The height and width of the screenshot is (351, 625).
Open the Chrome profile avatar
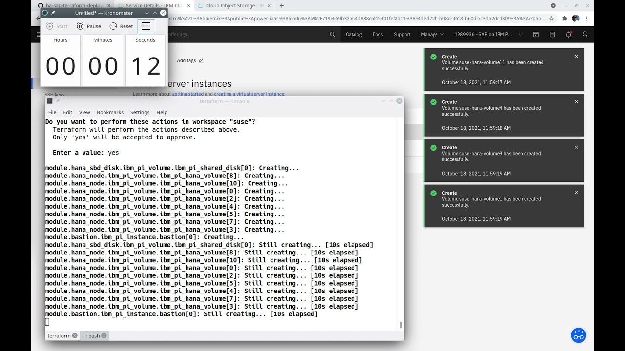click(576, 18)
